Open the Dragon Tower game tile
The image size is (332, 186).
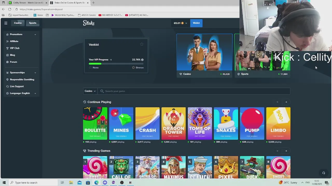(x=174, y=123)
